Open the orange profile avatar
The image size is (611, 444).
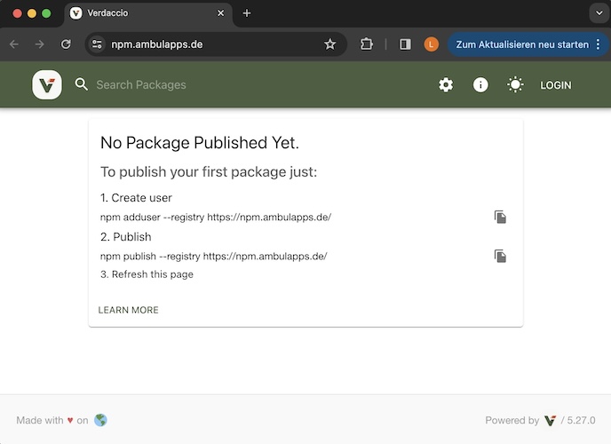(x=431, y=44)
